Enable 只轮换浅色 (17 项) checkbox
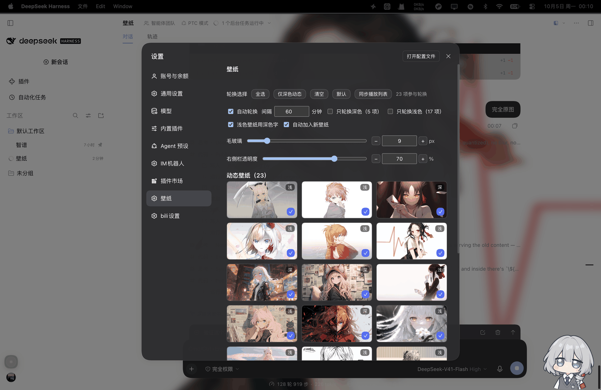This screenshot has width=601, height=390. pos(390,111)
